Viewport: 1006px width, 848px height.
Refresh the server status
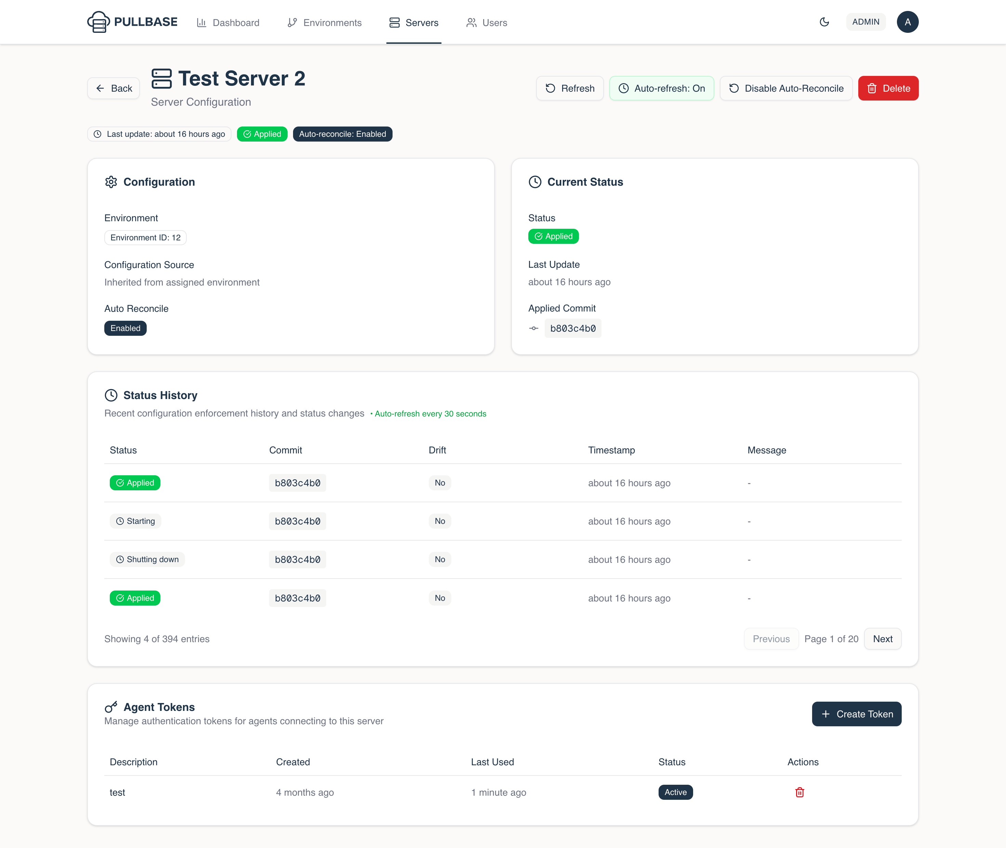pos(570,88)
